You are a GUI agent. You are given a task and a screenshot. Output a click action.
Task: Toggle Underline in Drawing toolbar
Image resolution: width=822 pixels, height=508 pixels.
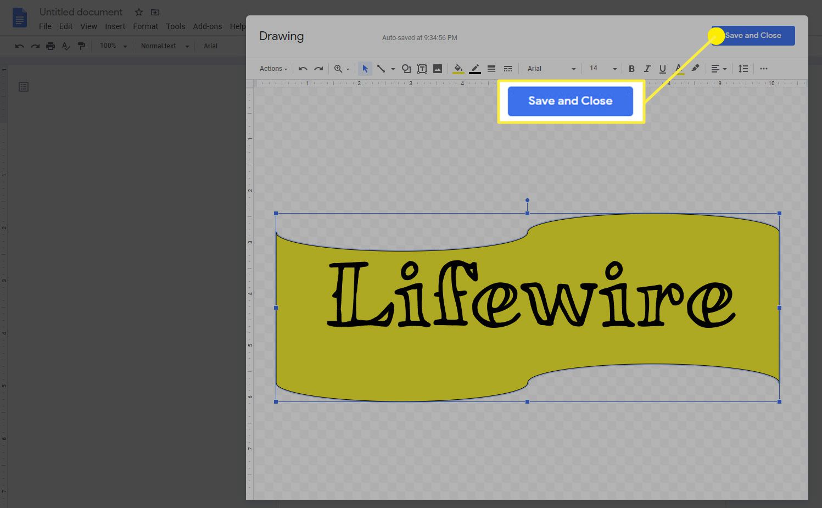(663, 69)
